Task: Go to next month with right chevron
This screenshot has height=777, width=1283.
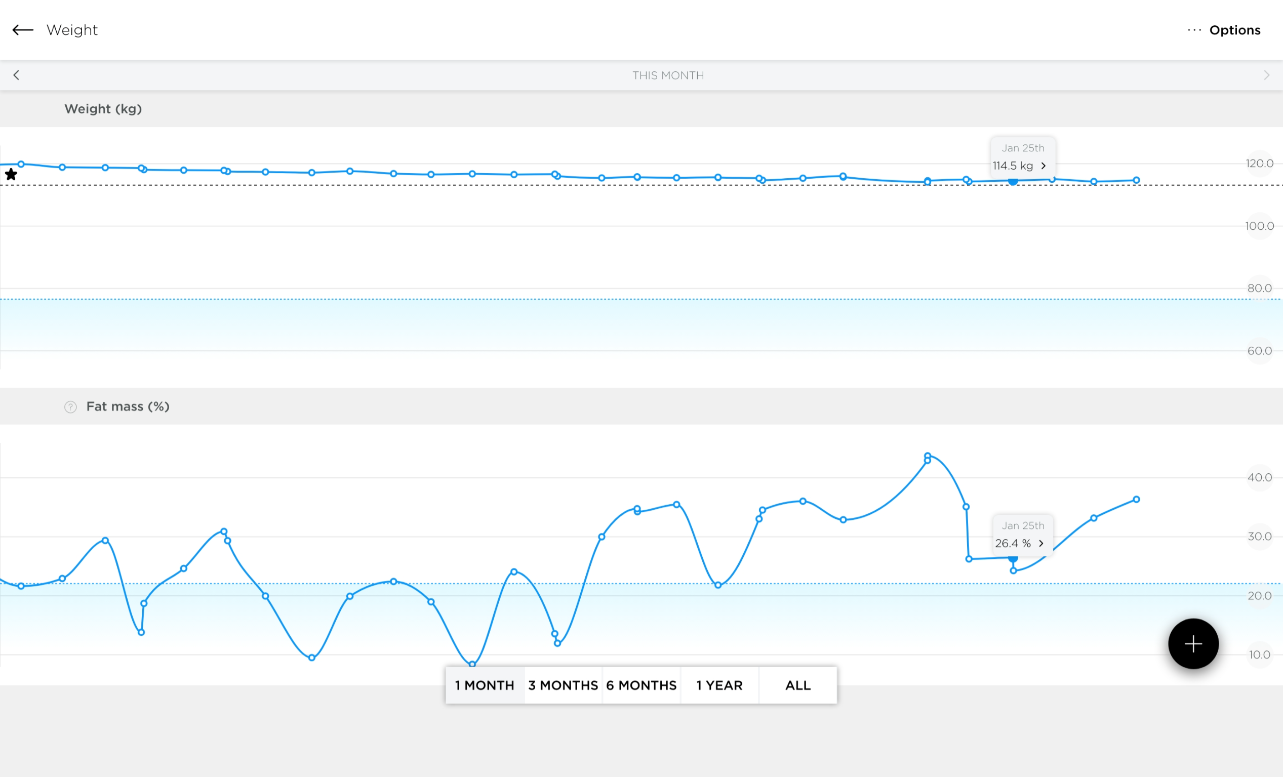Action: [1266, 75]
